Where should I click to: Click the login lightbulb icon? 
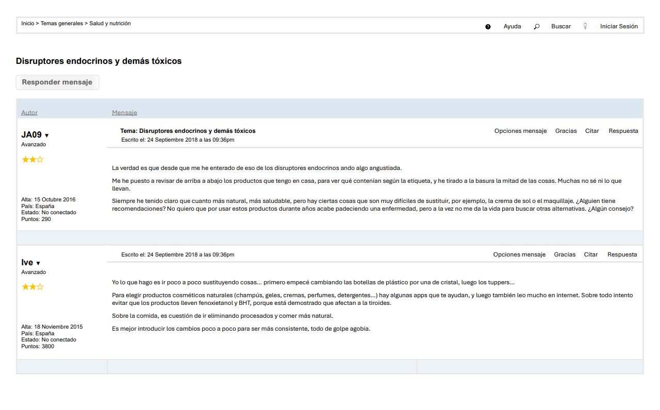pyautogui.click(x=585, y=26)
